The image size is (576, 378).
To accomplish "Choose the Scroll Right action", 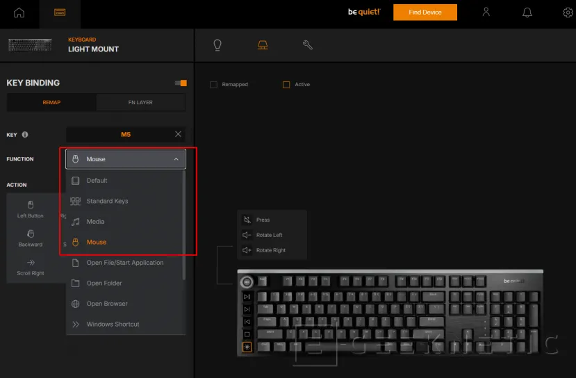I will [30, 267].
